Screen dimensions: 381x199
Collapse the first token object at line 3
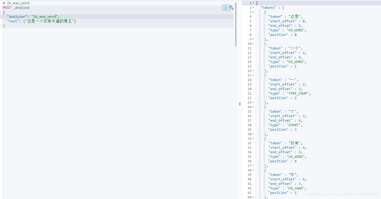[x=253, y=12]
